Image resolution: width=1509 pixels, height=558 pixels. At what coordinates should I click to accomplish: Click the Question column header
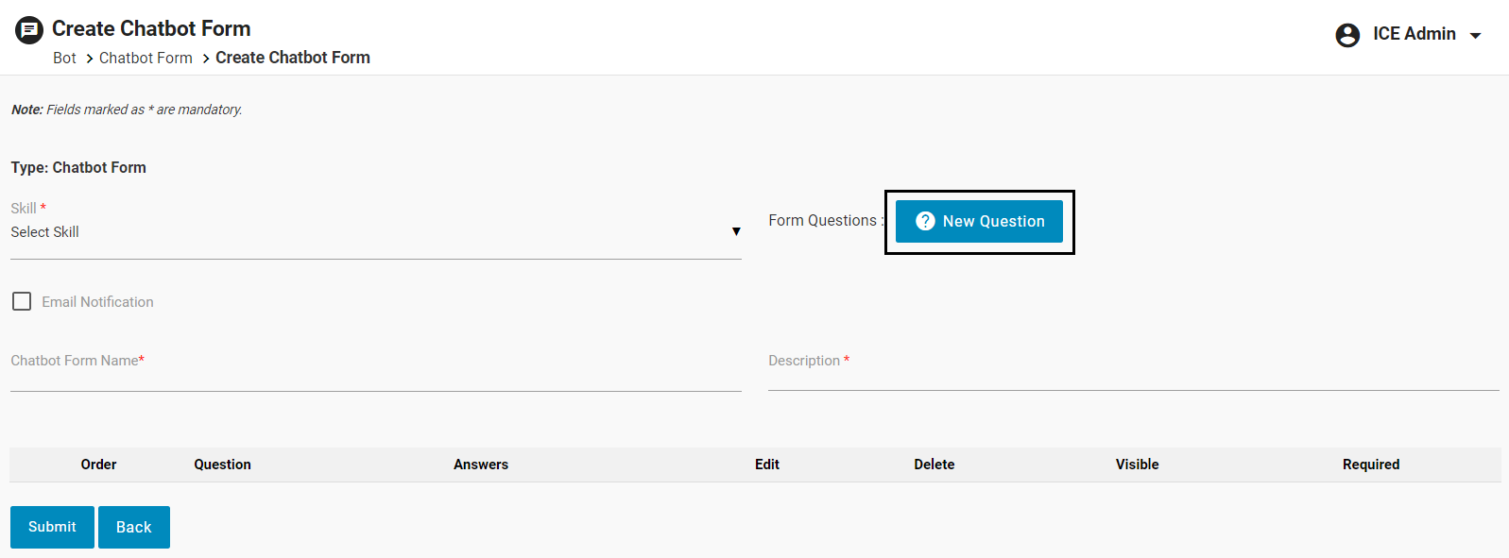222,465
